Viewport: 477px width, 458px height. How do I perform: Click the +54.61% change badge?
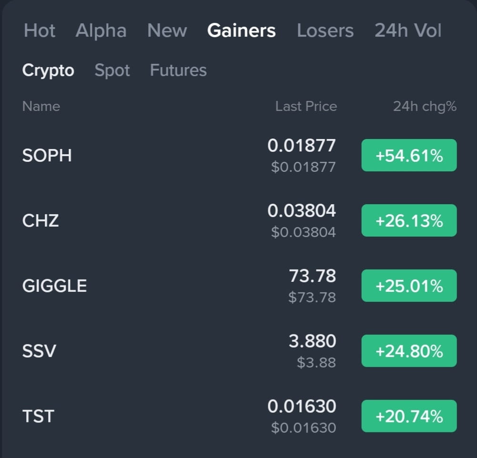click(409, 155)
